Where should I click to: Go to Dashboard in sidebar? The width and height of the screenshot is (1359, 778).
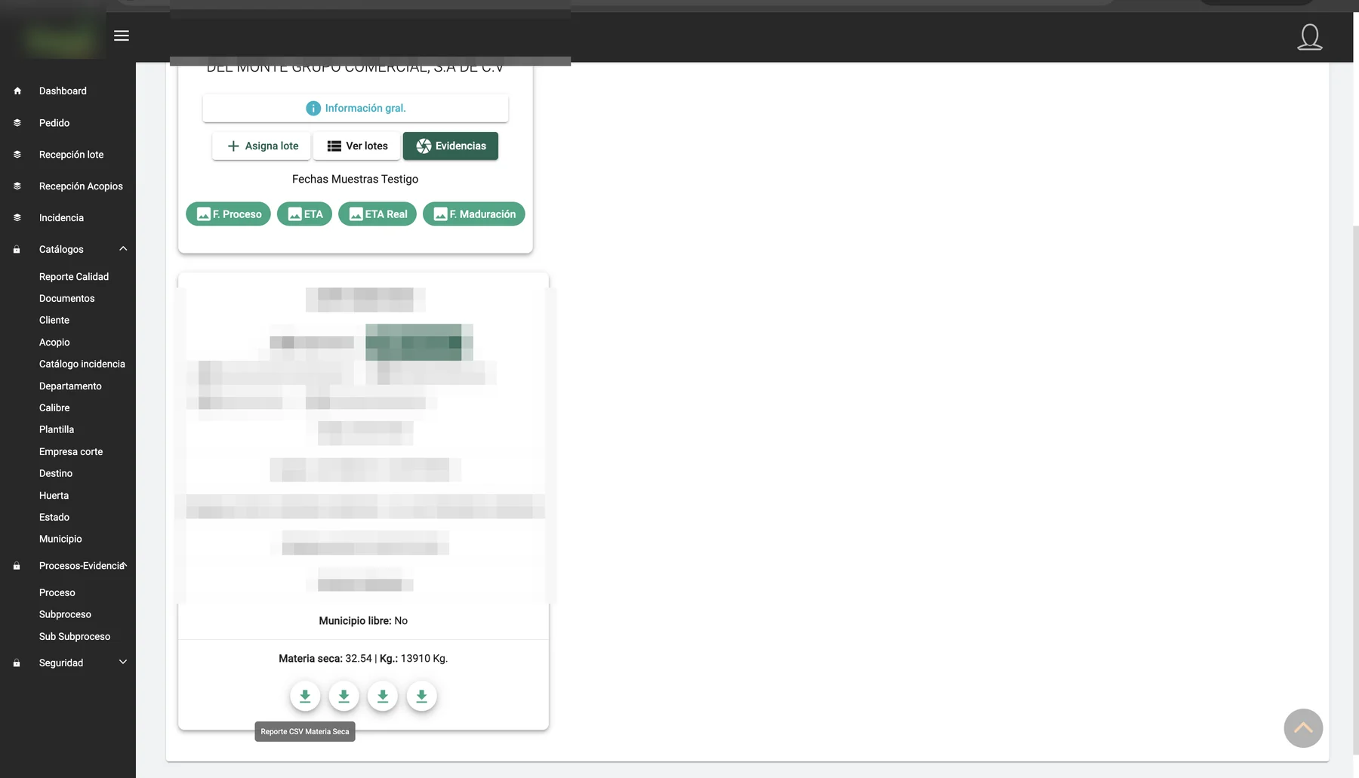pos(63,91)
